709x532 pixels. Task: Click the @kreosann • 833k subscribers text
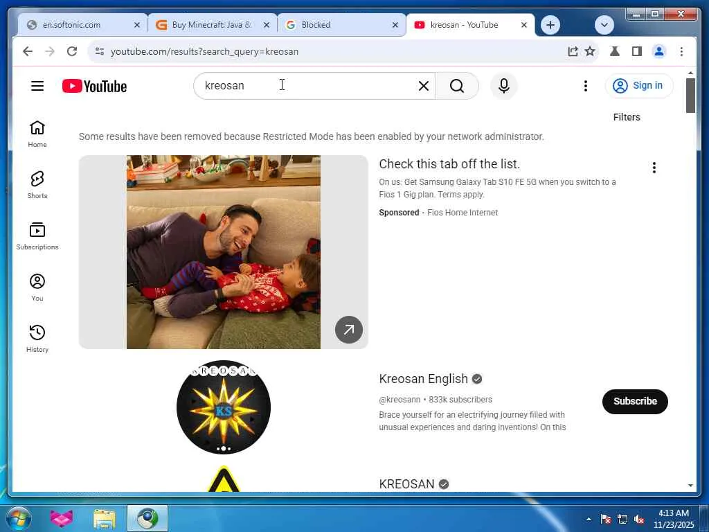click(x=436, y=400)
